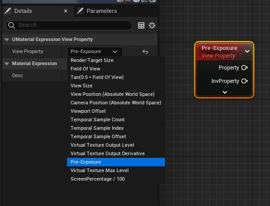
Task: Click the property matrix table icon
Action: (x=141, y=25)
